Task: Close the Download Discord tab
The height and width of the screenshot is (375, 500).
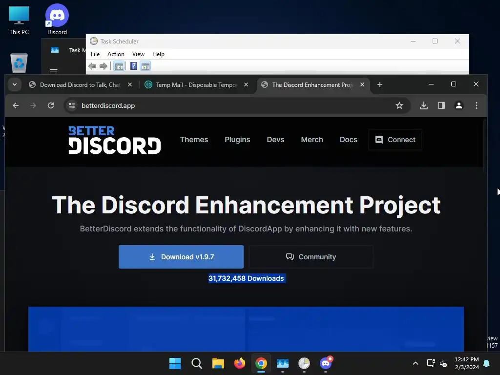Action: tap(130, 84)
